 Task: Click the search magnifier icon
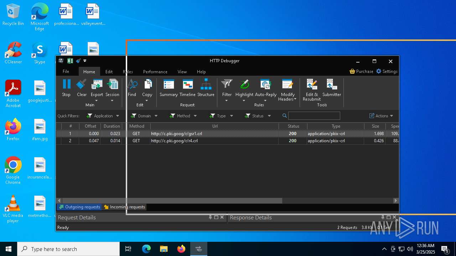pos(285,116)
